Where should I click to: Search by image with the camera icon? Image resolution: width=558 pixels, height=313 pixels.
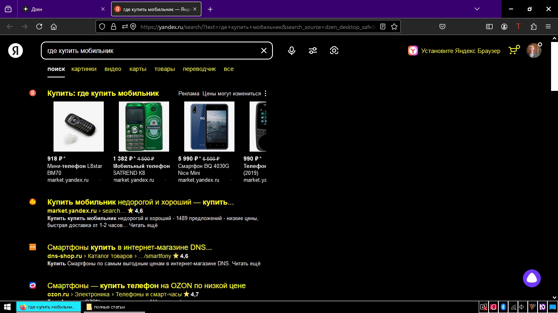click(334, 51)
